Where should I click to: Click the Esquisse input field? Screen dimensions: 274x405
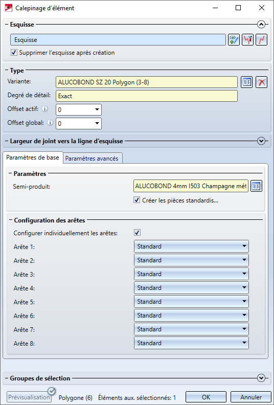pyautogui.click(x=118, y=40)
